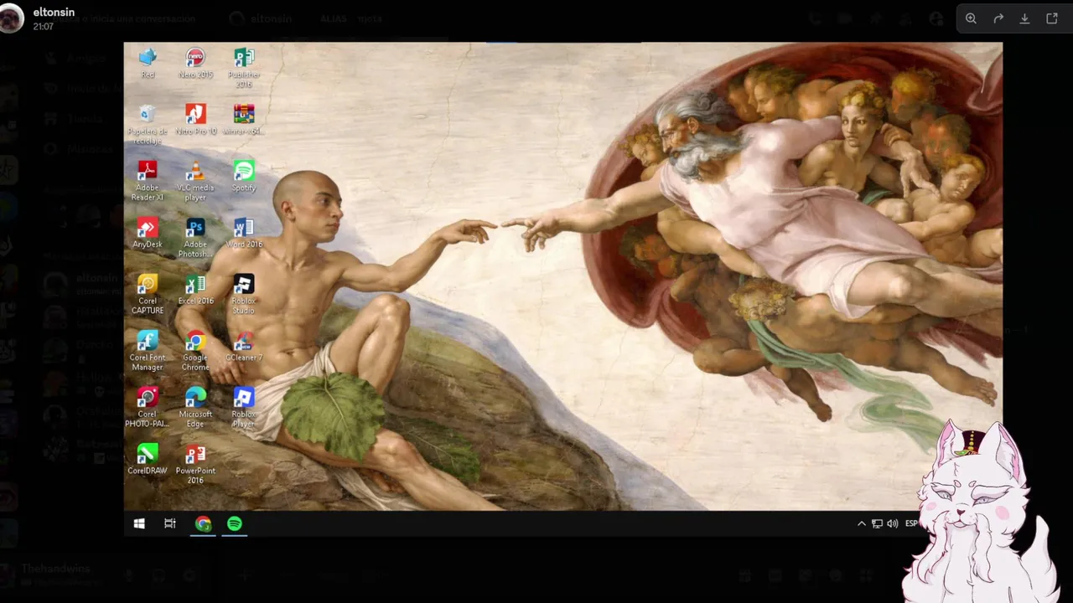The height and width of the screenshot is (603, 1073).
Task: Open the Windows Start menu
Action: [139, 523]
